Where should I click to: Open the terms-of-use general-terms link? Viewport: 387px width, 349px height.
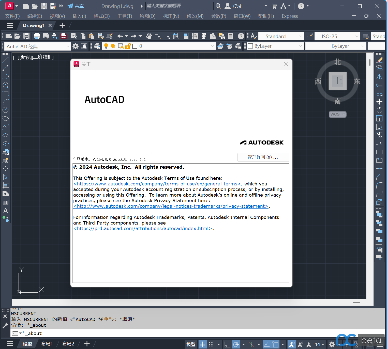(x=158, y=184)
